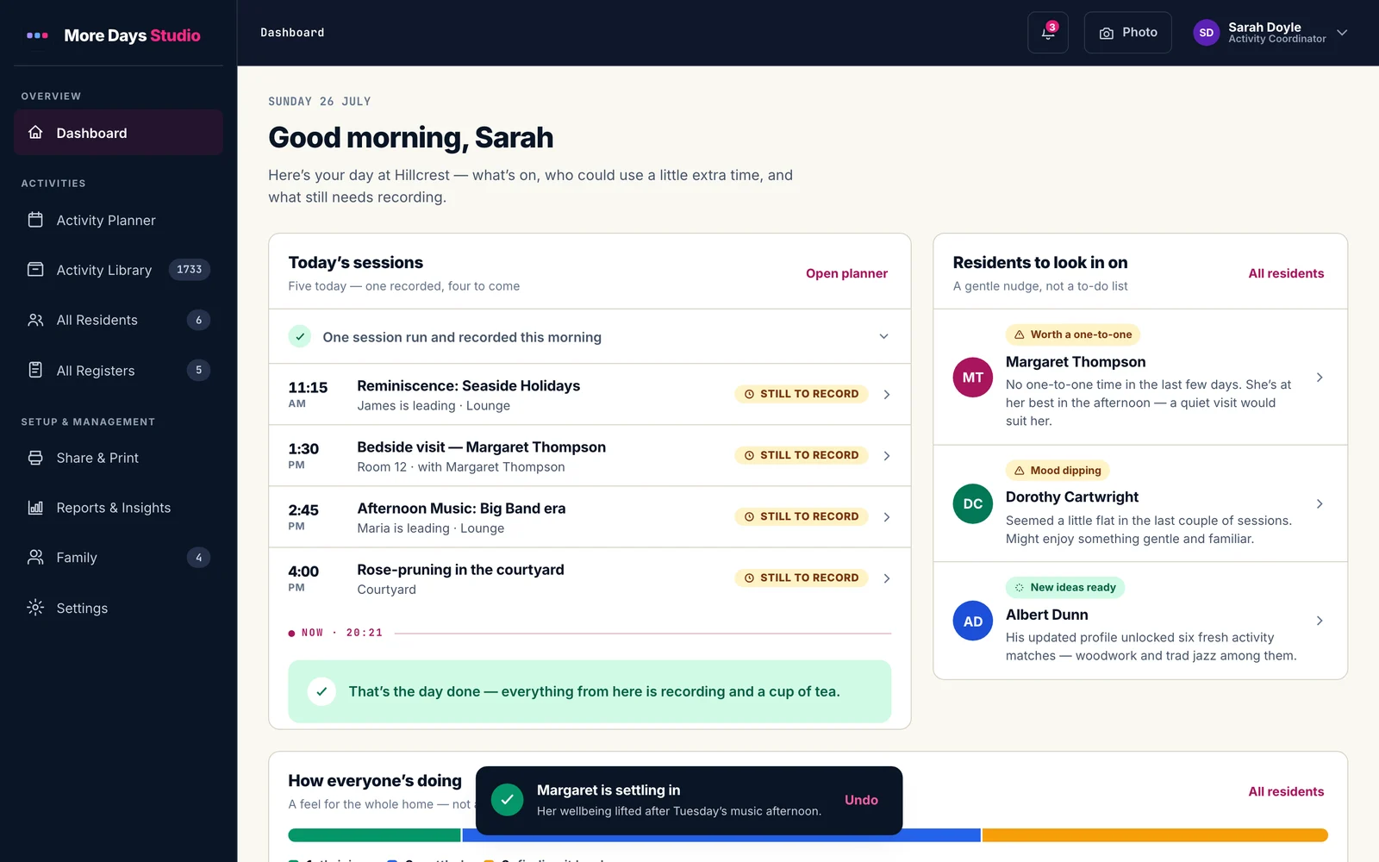The width and height of the screenshot is (1379, 862).
Task: Click the Share & Print printer icon
Action: click(35, 458)
